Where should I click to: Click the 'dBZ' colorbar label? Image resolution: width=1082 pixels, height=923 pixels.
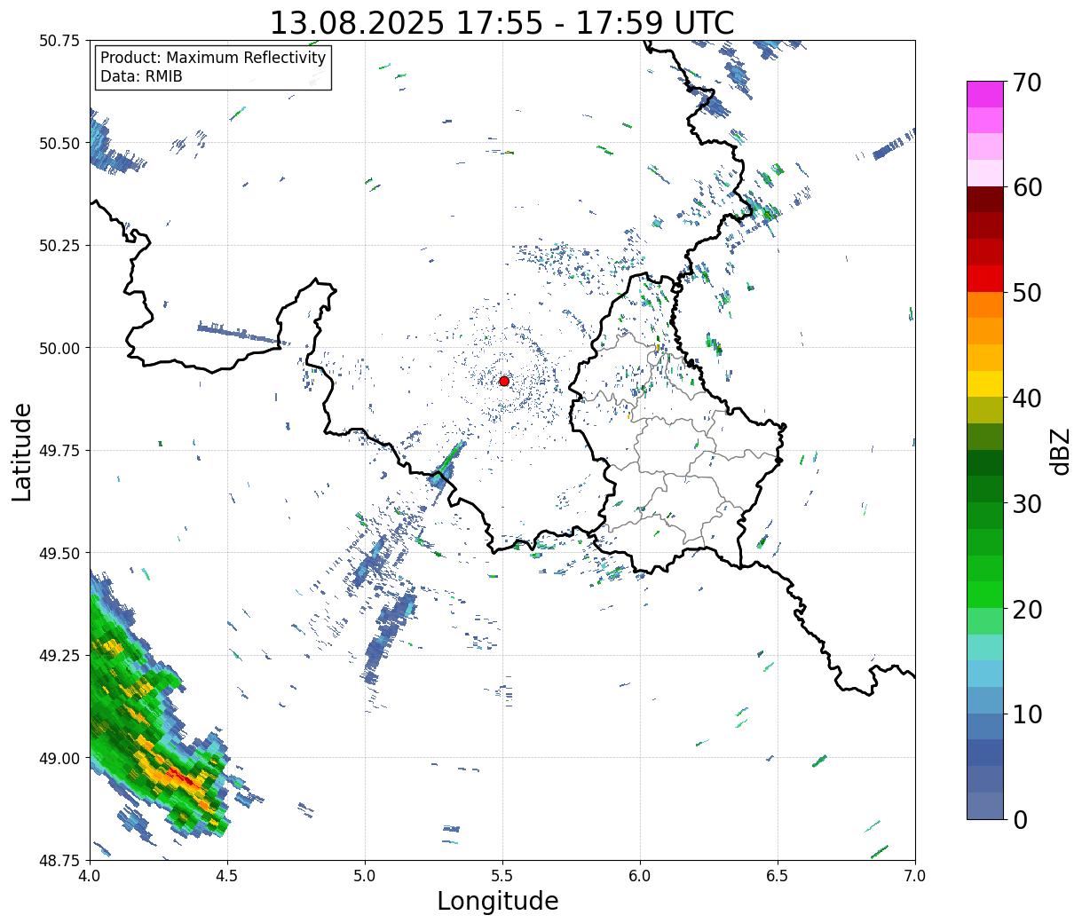(1060, 451)
